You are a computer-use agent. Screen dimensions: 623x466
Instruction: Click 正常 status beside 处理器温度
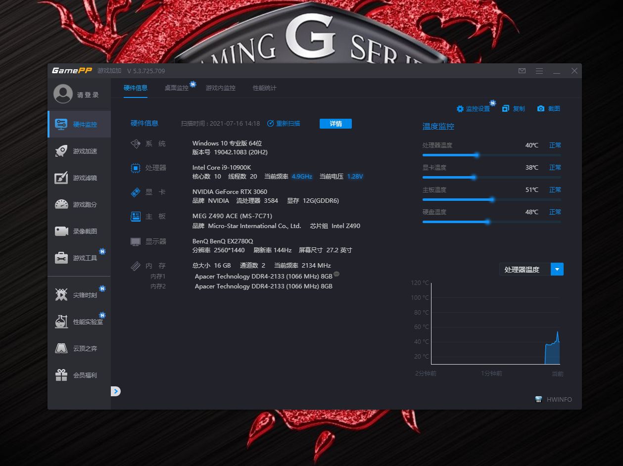(555, 145)
